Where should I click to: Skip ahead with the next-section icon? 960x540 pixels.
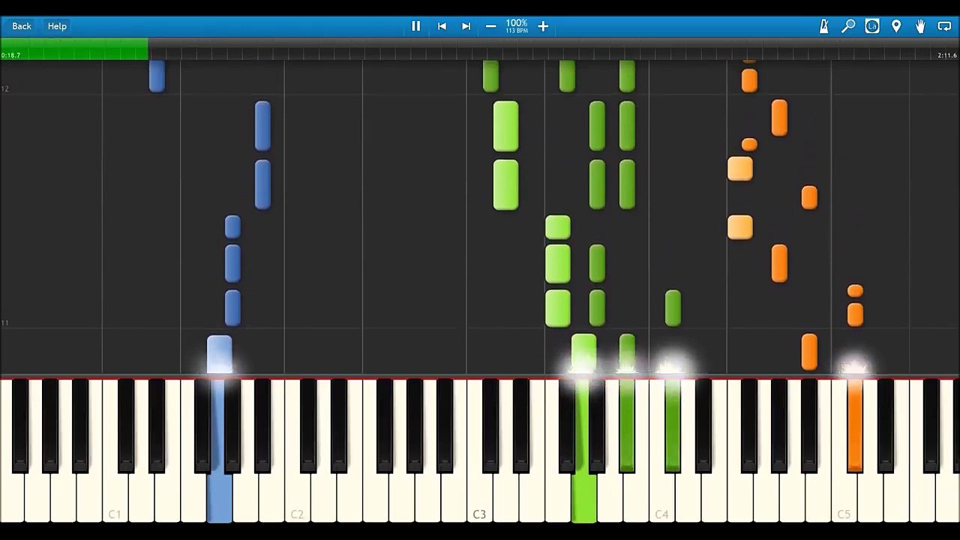(466, 26)
